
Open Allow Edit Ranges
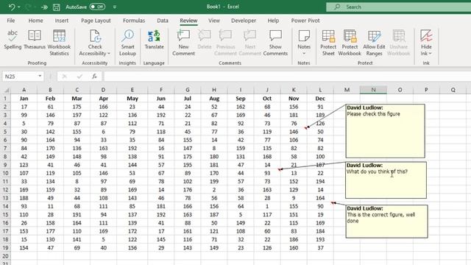pyautogui.click(x=374, y=43)
